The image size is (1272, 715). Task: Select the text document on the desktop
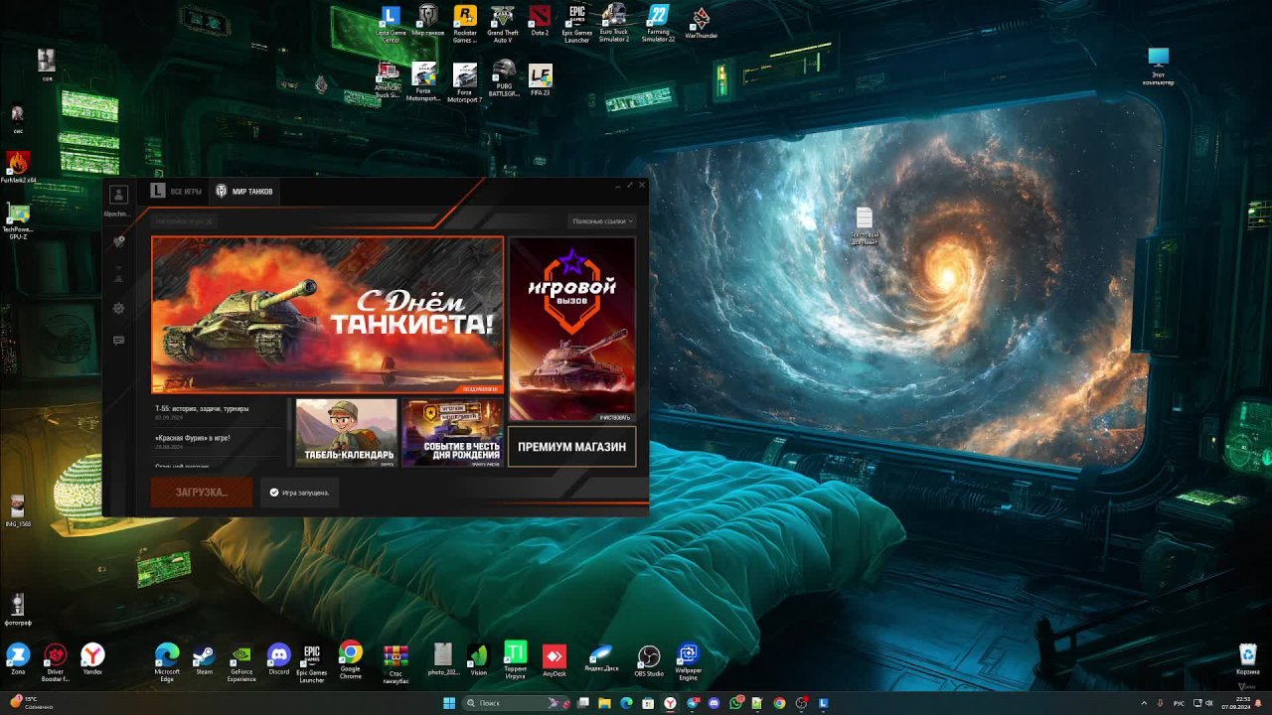864,225
